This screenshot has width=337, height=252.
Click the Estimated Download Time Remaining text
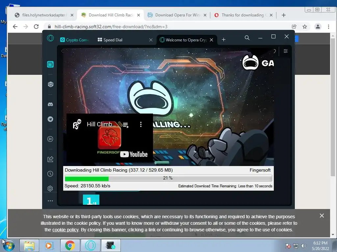click(x=225, y=186)
